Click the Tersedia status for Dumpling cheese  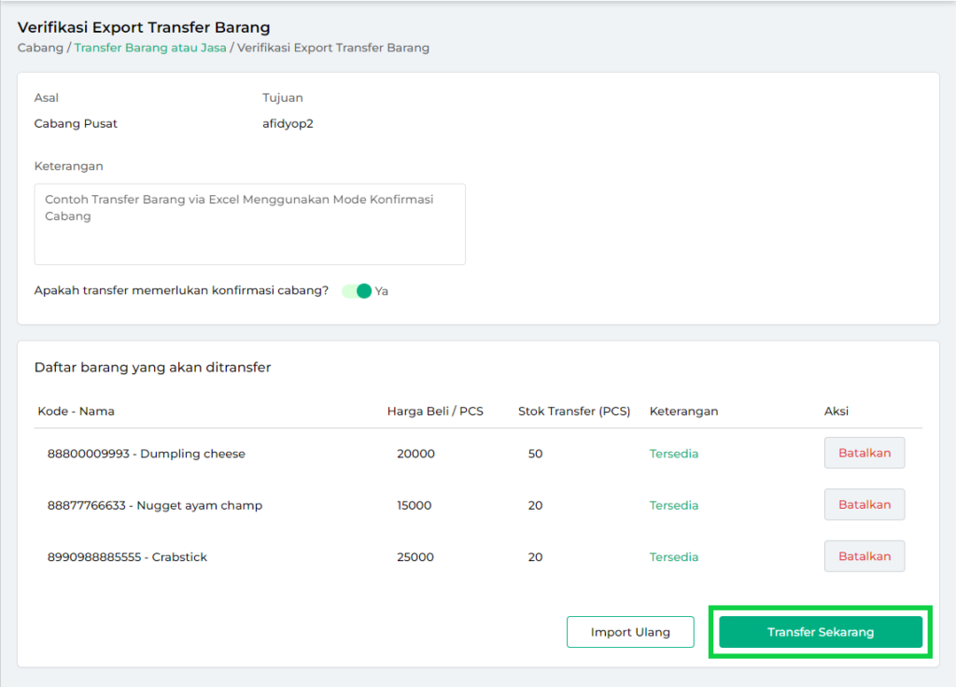coord(673,453)
